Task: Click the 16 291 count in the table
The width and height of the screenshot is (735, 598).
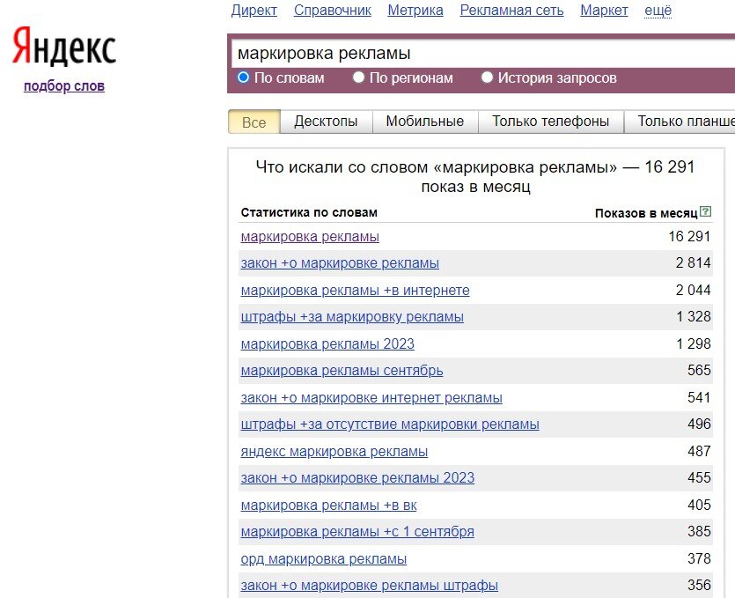Action: (689, 236)
